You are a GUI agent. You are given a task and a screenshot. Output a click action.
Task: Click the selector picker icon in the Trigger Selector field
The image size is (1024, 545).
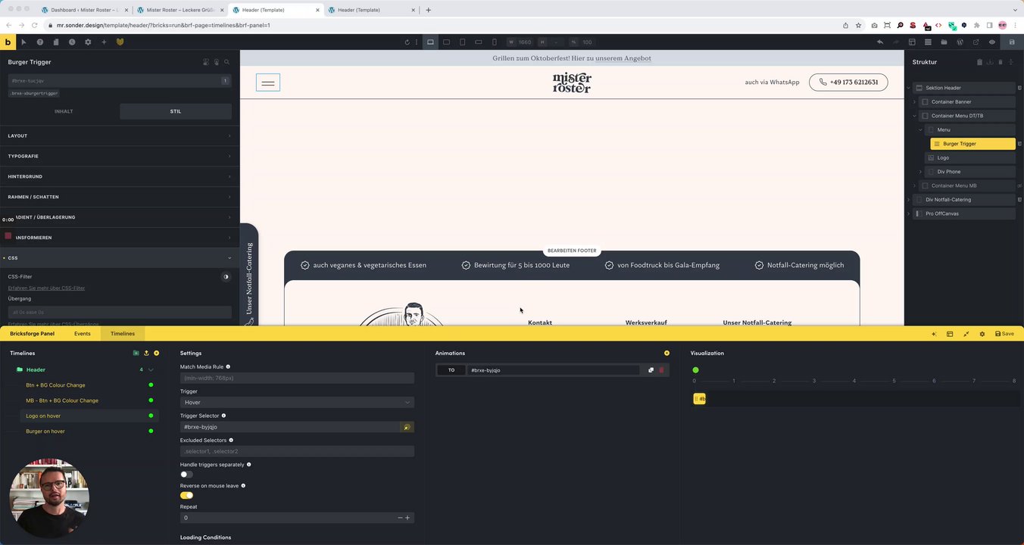coord(407,427)
